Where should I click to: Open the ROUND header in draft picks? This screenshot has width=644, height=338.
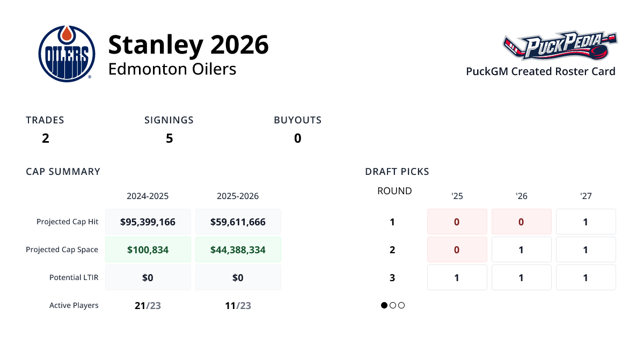pyautogui.click(x=394, y=190)
